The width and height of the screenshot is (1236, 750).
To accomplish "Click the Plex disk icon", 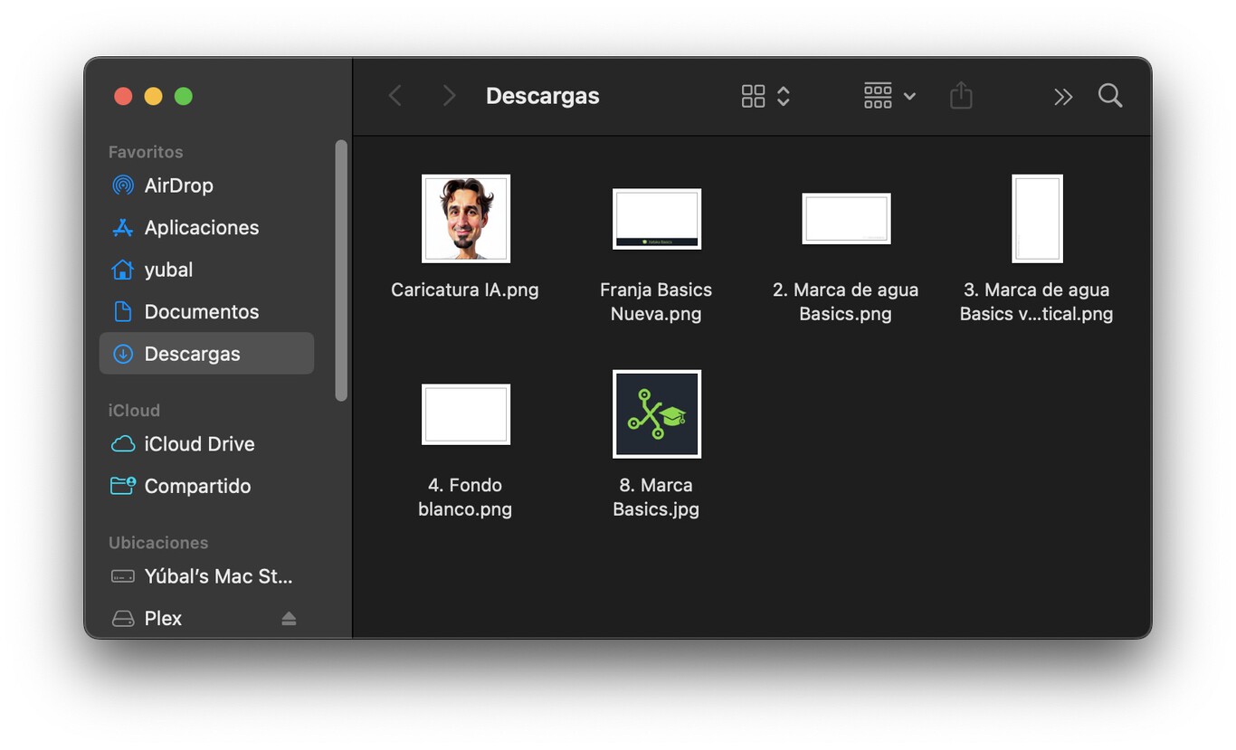I will point(122,619).
